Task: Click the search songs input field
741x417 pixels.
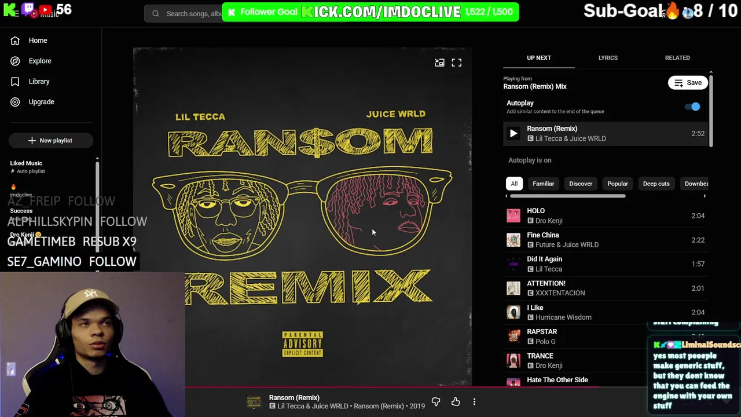Action: coord(194,13)
